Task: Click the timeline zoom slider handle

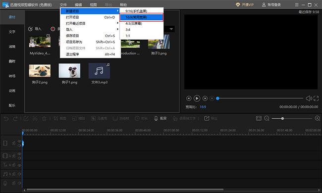Action: 282,119
